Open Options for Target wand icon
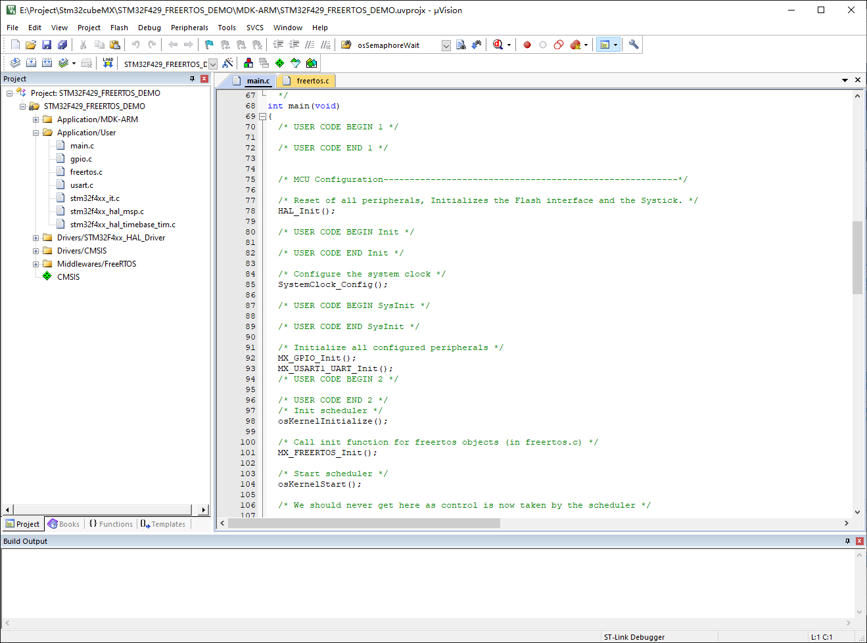 click(x=227, y=63)
